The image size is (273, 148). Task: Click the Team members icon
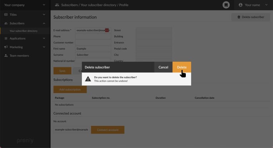(6, 56)
